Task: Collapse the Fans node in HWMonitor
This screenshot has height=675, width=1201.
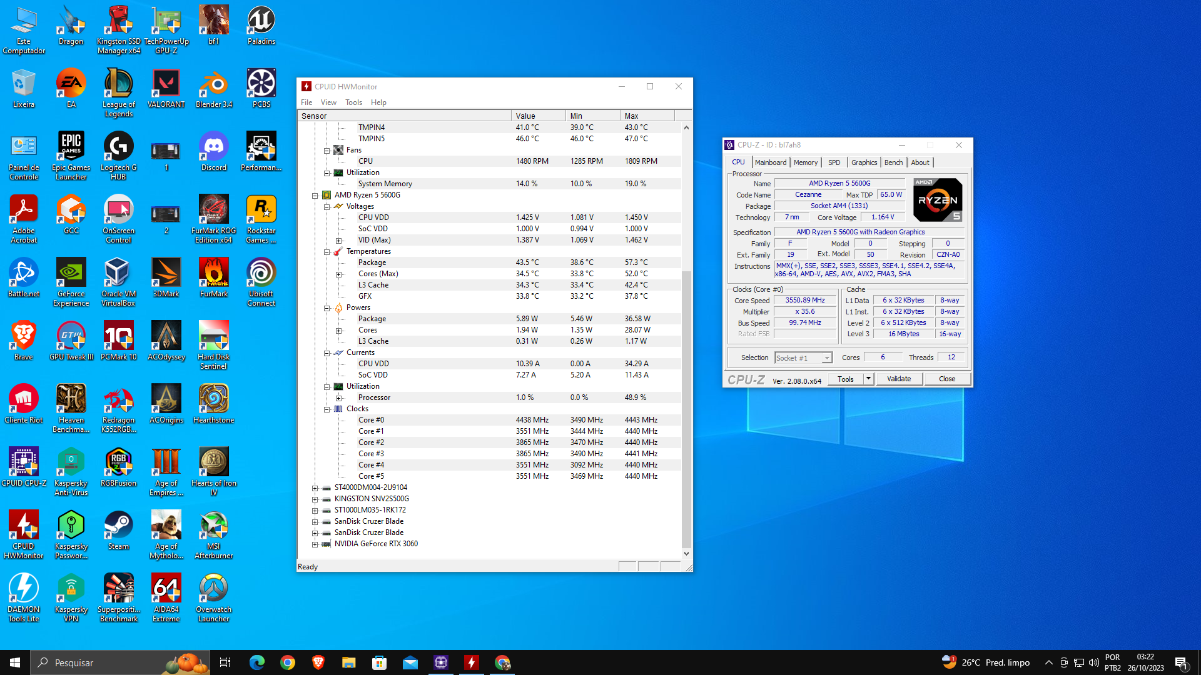Action: pyautogui.click(x=327, y=151)
